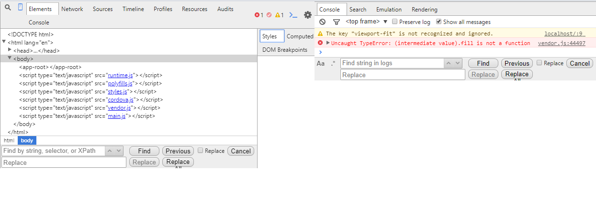Screen dimensions: 596x207
Task: Clear the console with the circle-slash icon
Action: pyautogui.click(x=323, y=22)
